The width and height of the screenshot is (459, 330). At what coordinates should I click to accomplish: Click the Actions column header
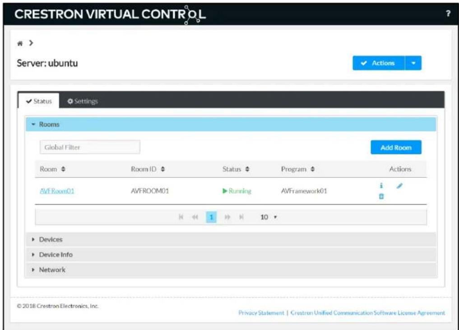click(400, 169)
